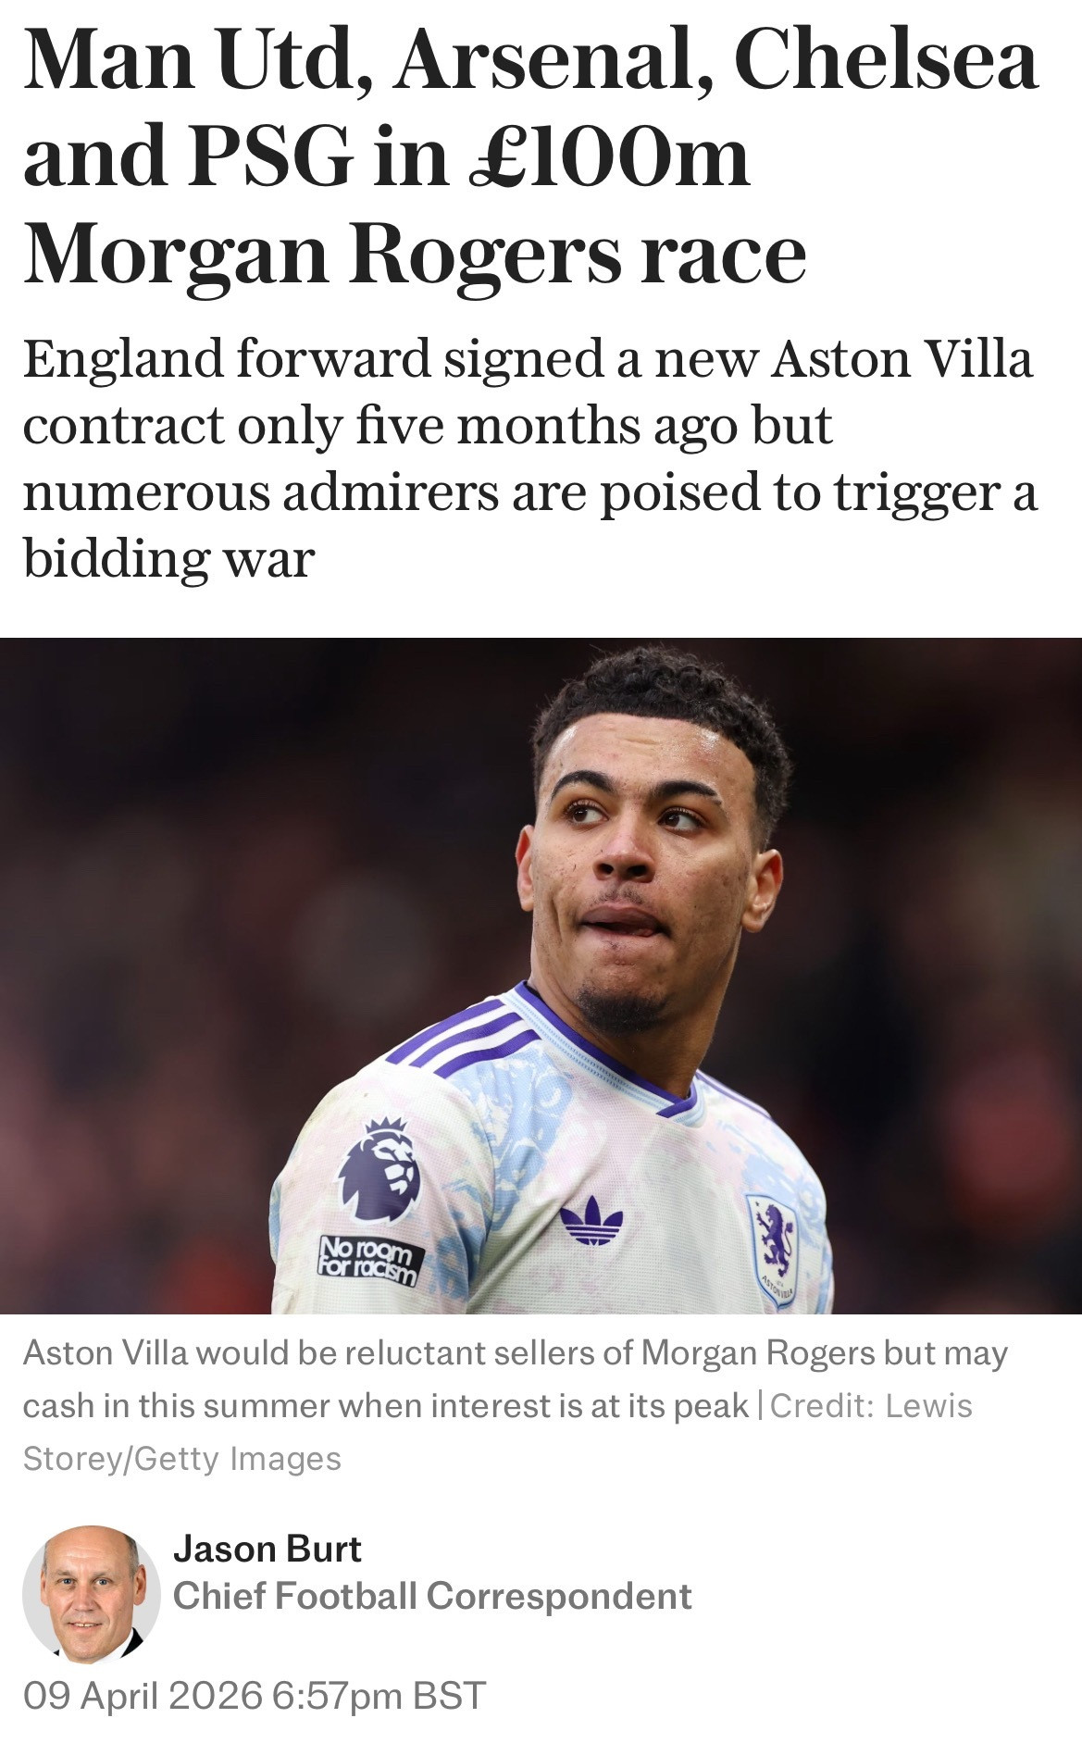Click the 09 April 2026 timestamp

pyautogui.click(x=255, y=1696)
